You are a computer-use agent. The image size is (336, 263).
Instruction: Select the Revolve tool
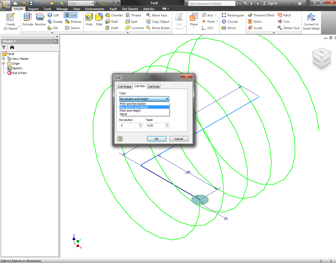[40, 20]
